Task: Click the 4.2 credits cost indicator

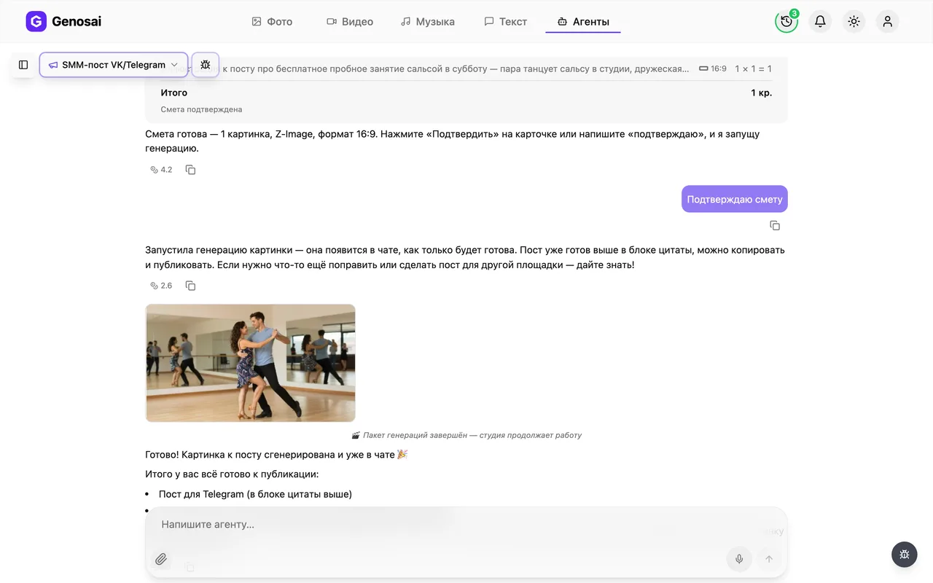Action: [161, 170]
